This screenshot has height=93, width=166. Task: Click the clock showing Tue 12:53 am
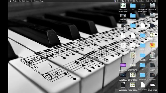pyautogui.click(x=140, y=1)
